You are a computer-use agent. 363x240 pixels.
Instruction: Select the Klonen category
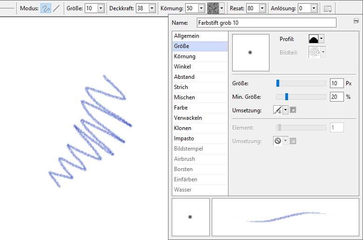coord(200,128)
